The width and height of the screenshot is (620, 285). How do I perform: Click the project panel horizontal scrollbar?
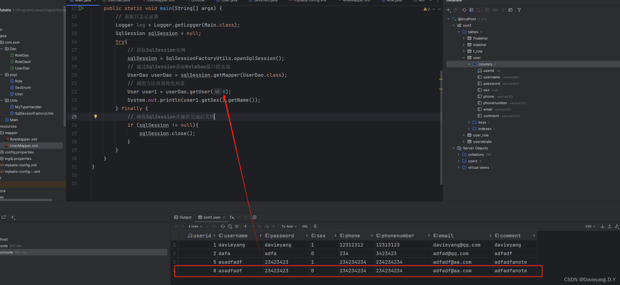coord(26,200)
